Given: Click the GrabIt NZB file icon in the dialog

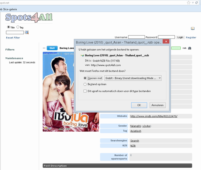Looking at the screenshot, I should (82, 55).
